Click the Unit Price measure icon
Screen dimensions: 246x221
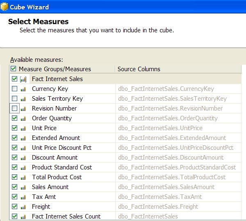(23, 129)
